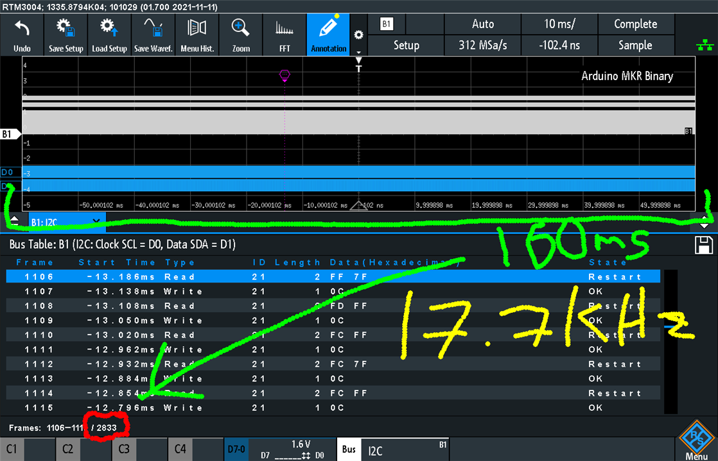718x461 pixels.
Task: Click the Save Waveform icon
Action: [x=153, y=35]
